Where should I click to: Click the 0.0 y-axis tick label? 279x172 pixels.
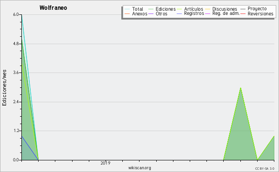[16, 160]
